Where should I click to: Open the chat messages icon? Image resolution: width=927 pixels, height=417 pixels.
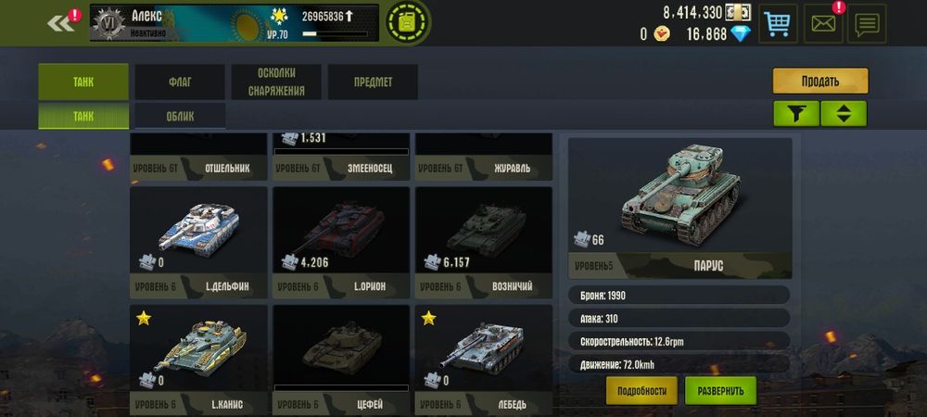[868, 23]
